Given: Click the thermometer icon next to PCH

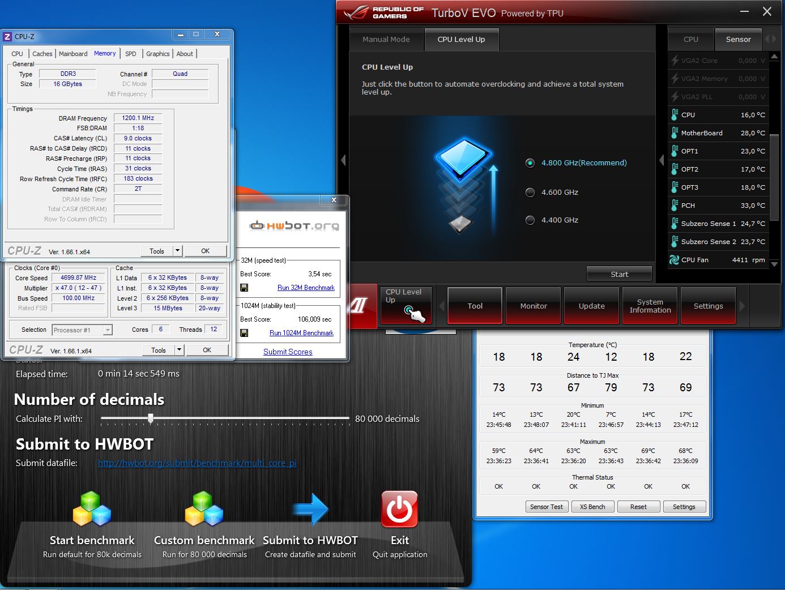Looking at the screenshot, I should (x=674, y=206).
